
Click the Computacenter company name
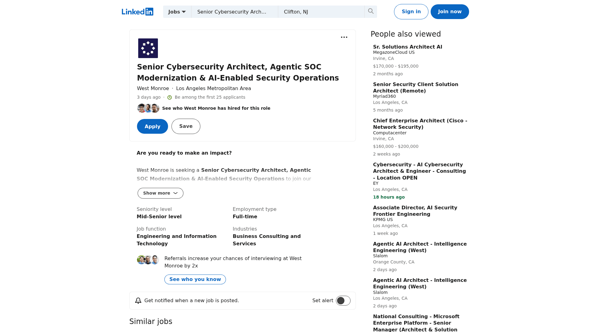pyautogui.click(x=390, y=133)
